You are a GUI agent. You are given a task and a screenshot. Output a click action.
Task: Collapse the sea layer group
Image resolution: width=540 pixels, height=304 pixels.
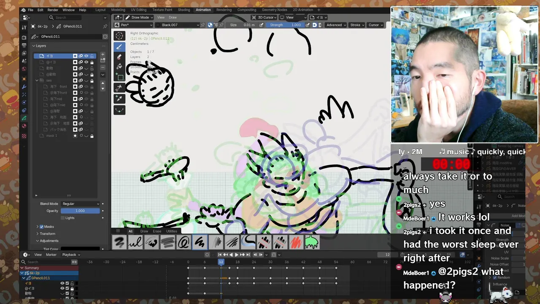37,80
